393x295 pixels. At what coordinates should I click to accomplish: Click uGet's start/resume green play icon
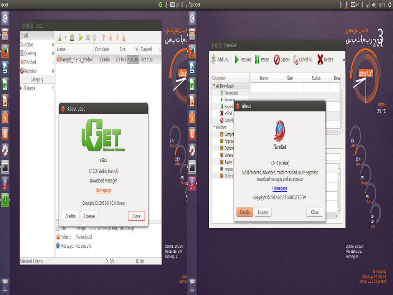(81, 37)
